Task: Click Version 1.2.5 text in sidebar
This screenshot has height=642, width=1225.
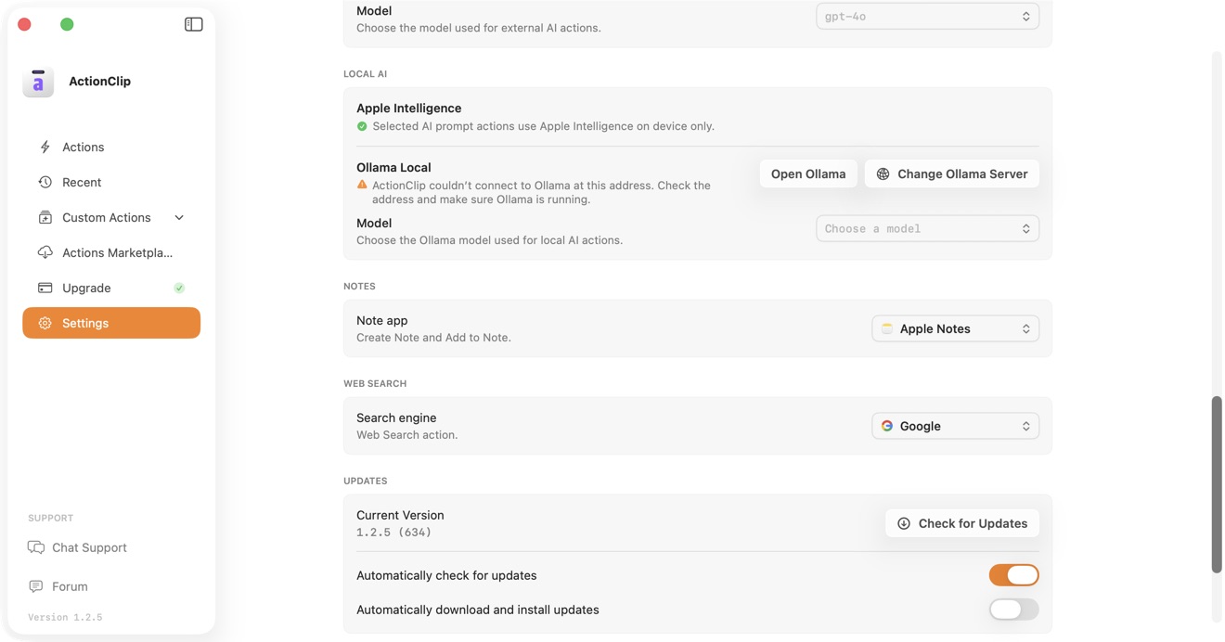Action: [x=65, y=617]
